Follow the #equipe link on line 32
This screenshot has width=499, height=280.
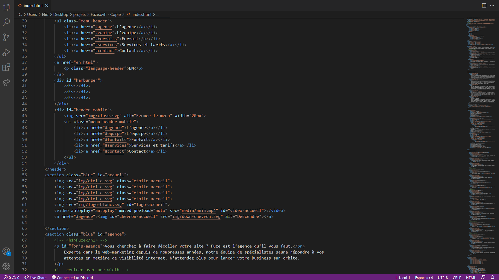coord(104,33)
